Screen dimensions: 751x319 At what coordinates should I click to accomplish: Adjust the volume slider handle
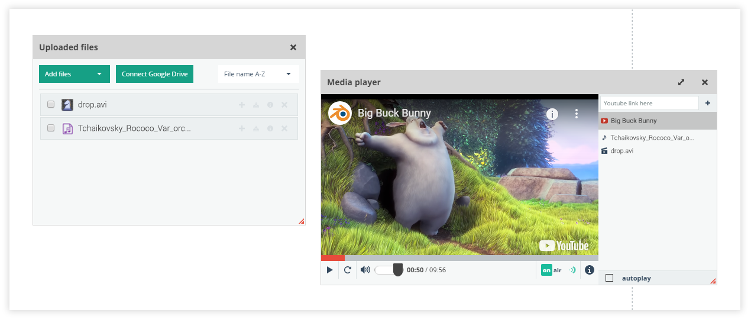[x=398, y=270]
